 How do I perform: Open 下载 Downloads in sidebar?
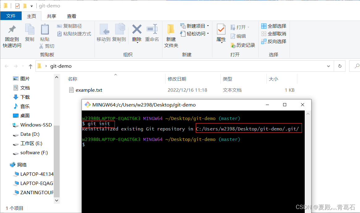(21, 97)
